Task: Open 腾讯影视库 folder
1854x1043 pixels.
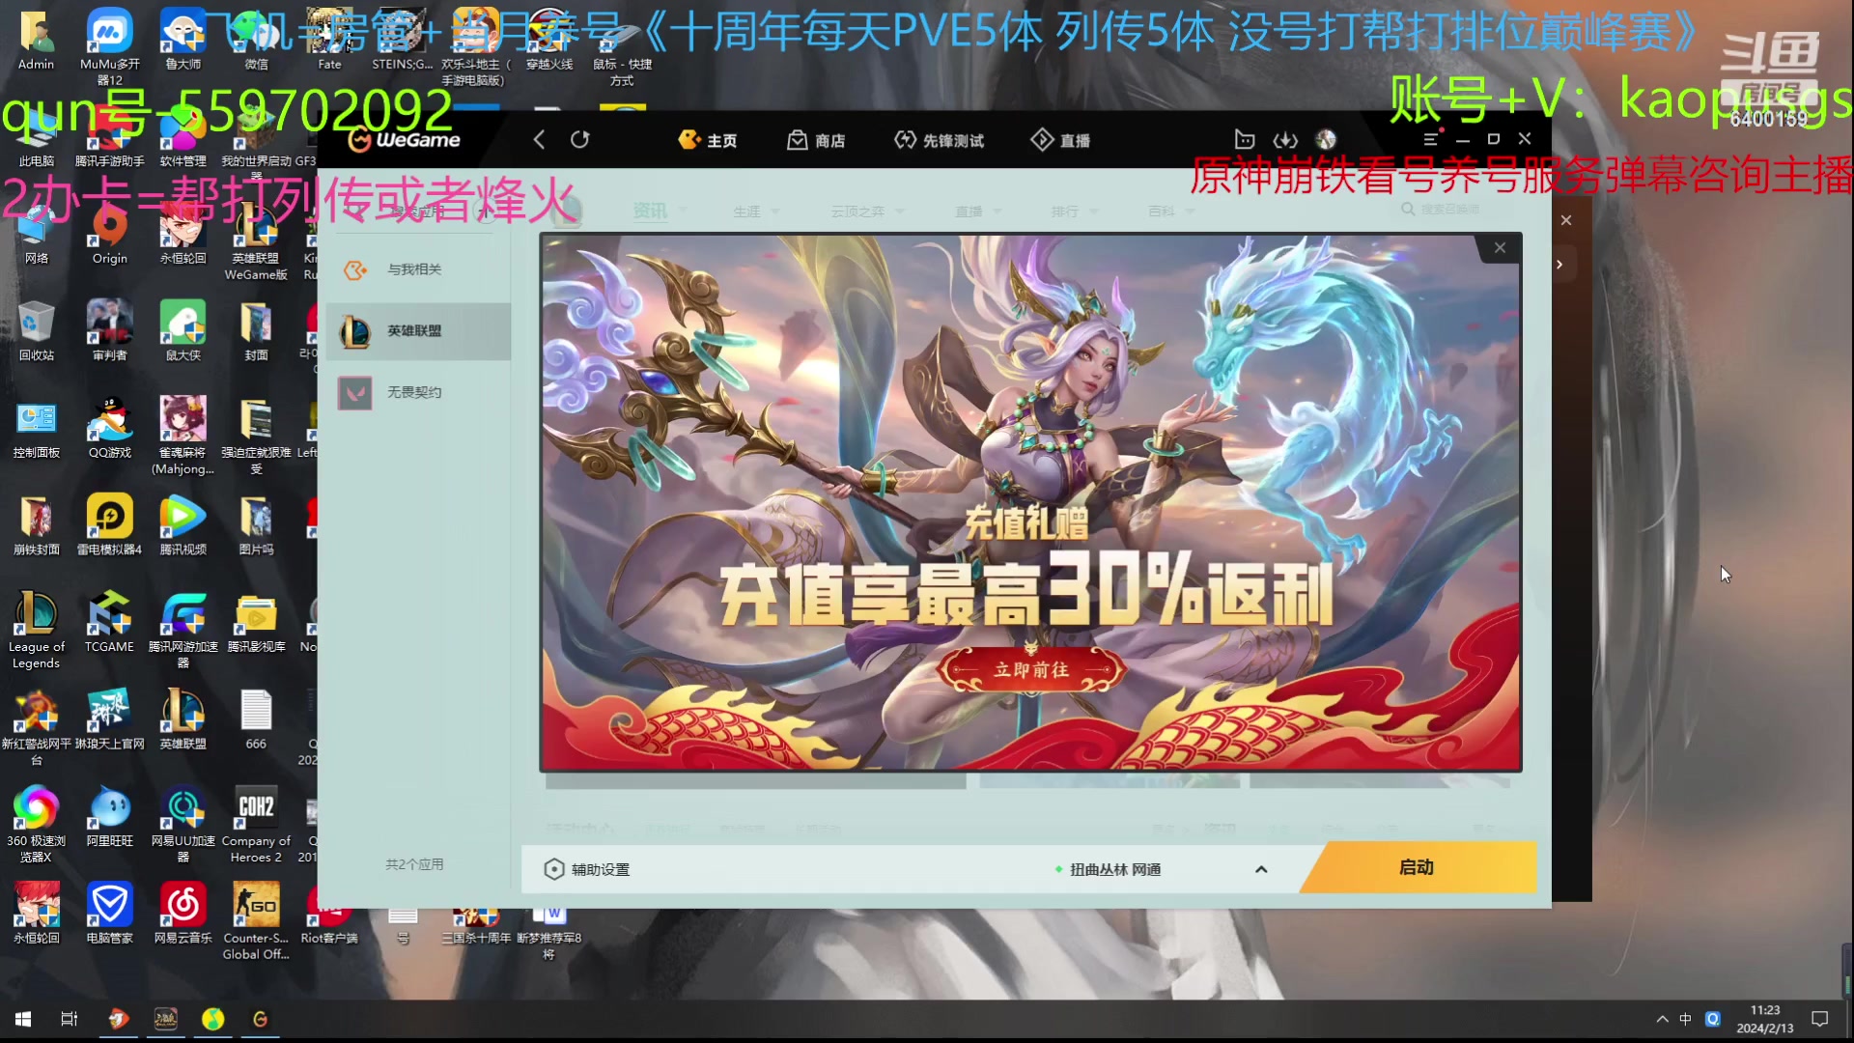Action: pyautogui.click(x=256, y=623)
